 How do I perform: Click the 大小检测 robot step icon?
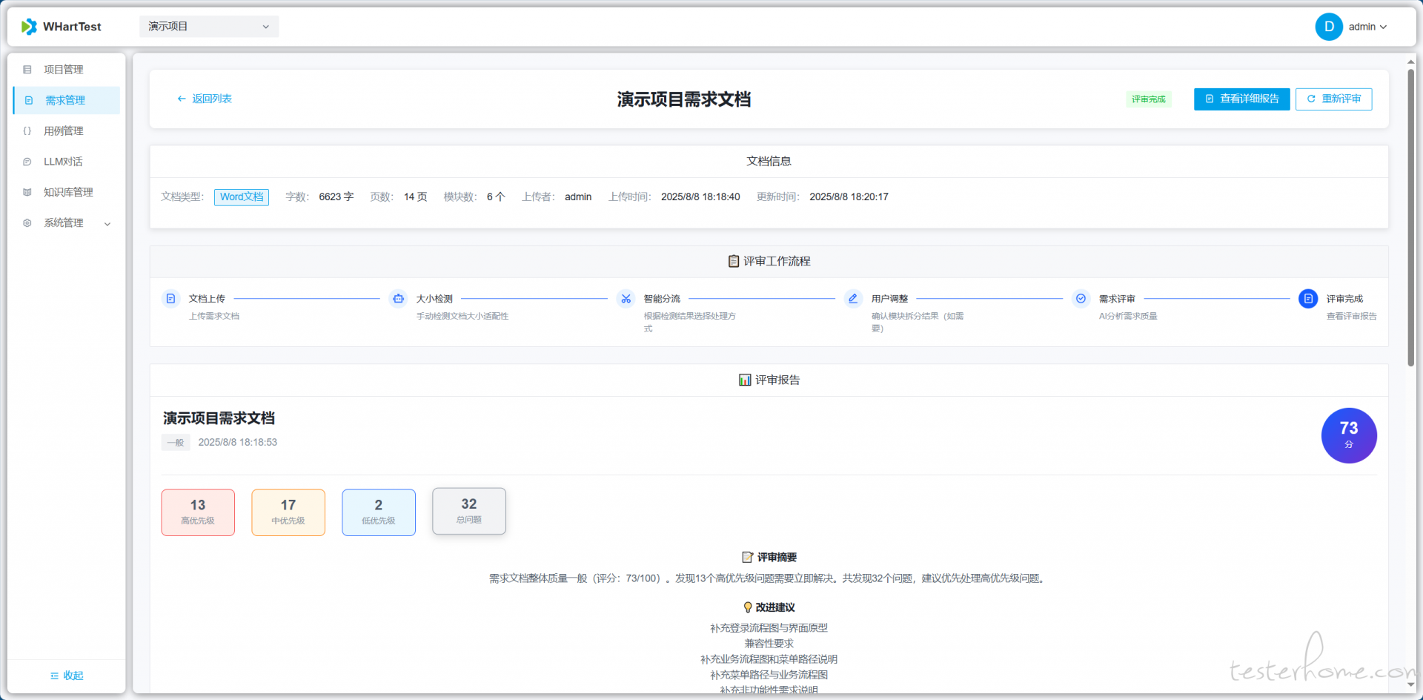point(399,299)
